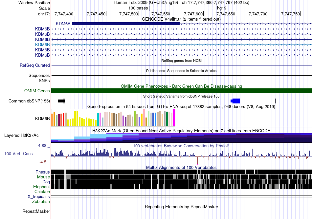Click the magenta bar in GTEx expression chart

tap(174, 118)
